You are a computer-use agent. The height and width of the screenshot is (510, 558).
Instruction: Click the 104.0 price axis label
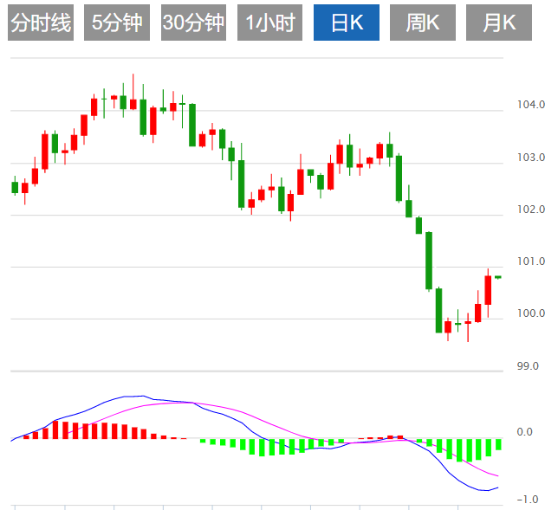click(531, 105)
